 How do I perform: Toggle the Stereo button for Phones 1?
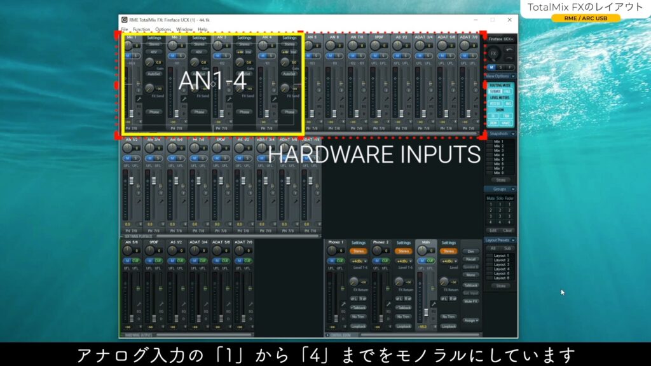coord(359,251)
